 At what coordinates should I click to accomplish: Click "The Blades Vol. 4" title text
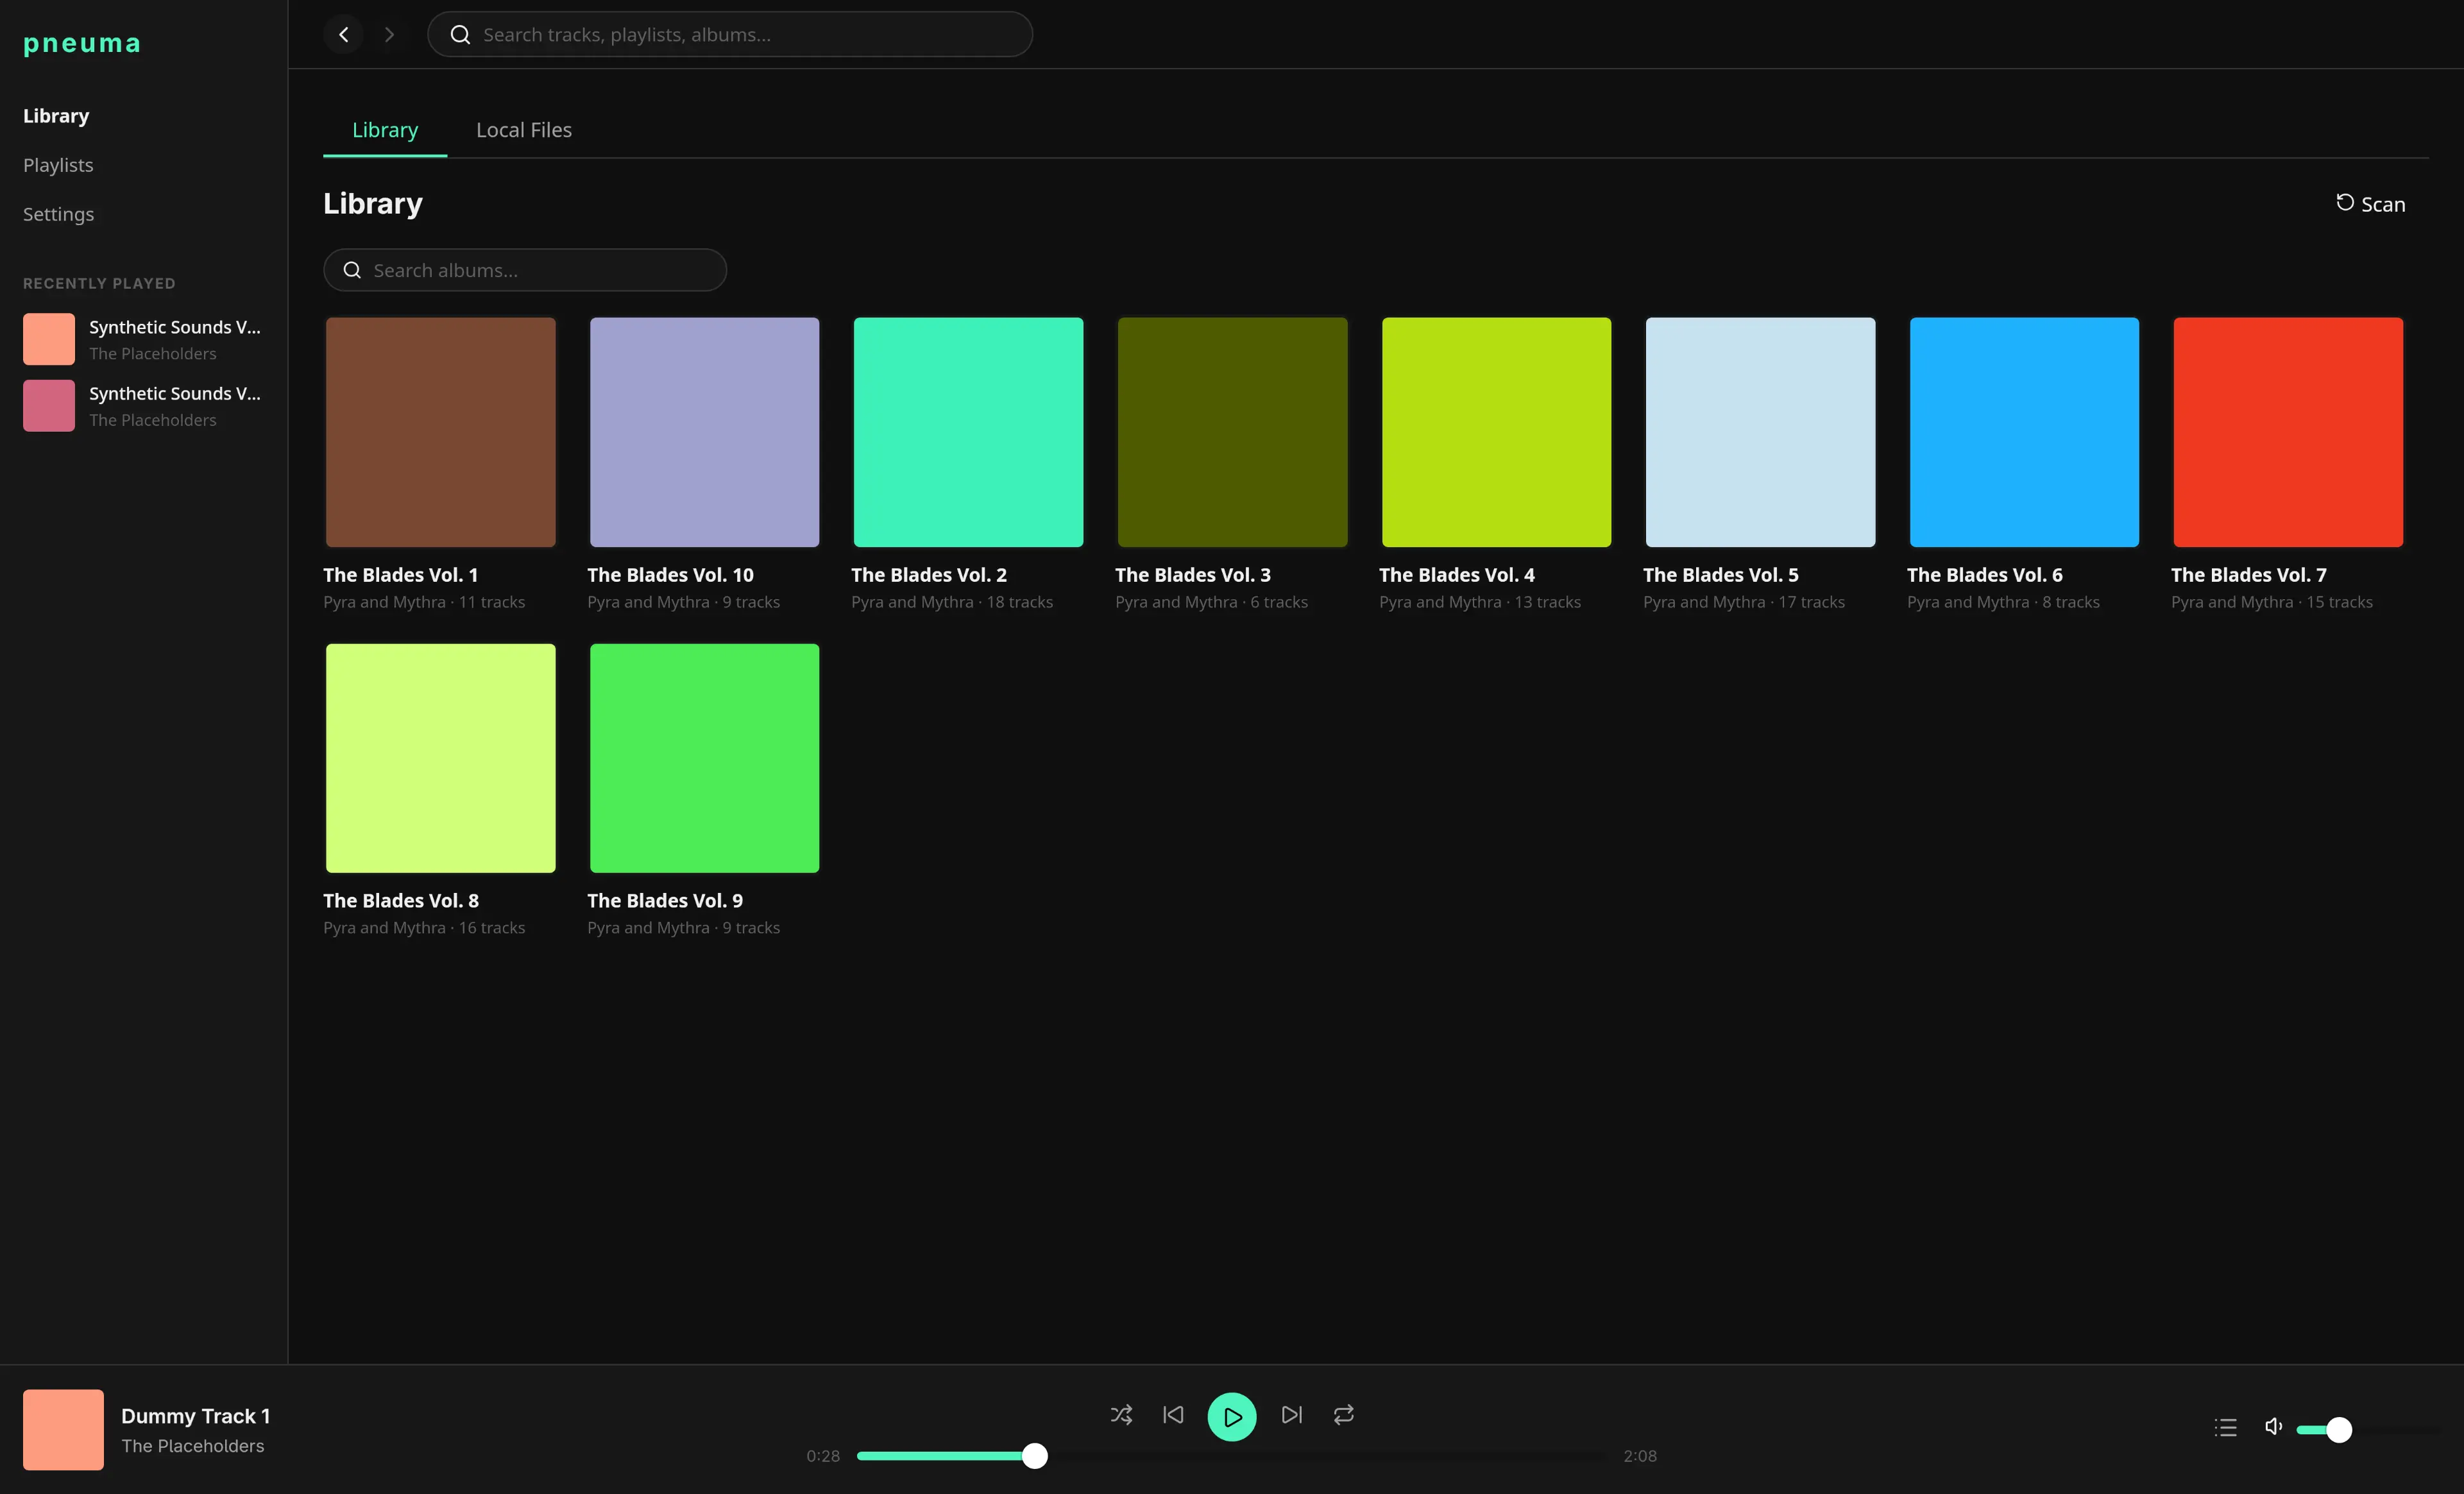[x=1457, y=575]
